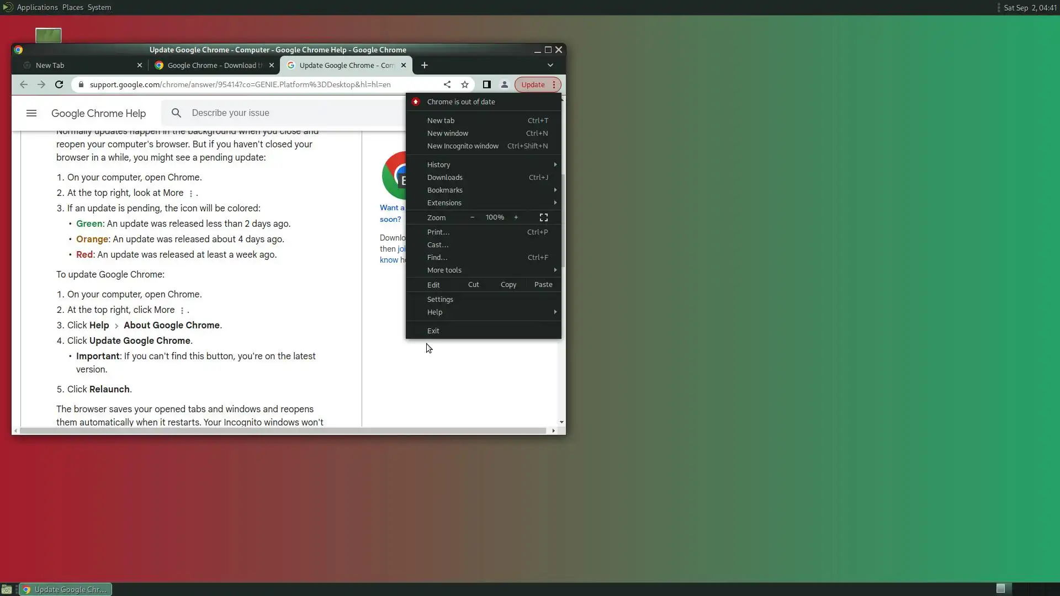Open the tab search dropdown arrow

(x=550, y=65)
